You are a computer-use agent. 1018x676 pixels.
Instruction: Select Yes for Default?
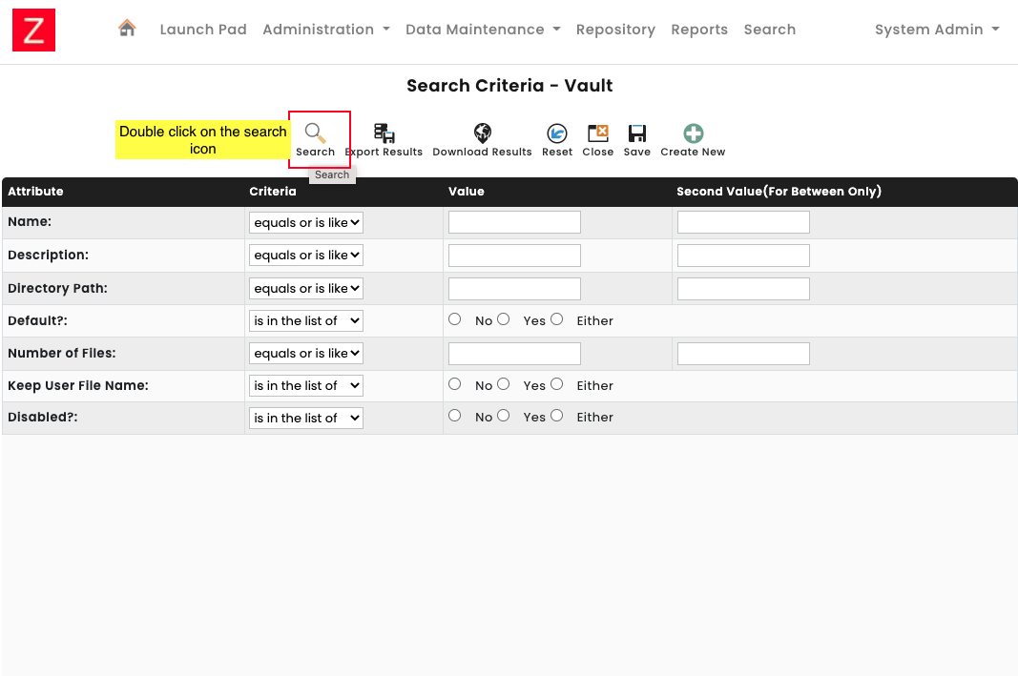point(503,319)
